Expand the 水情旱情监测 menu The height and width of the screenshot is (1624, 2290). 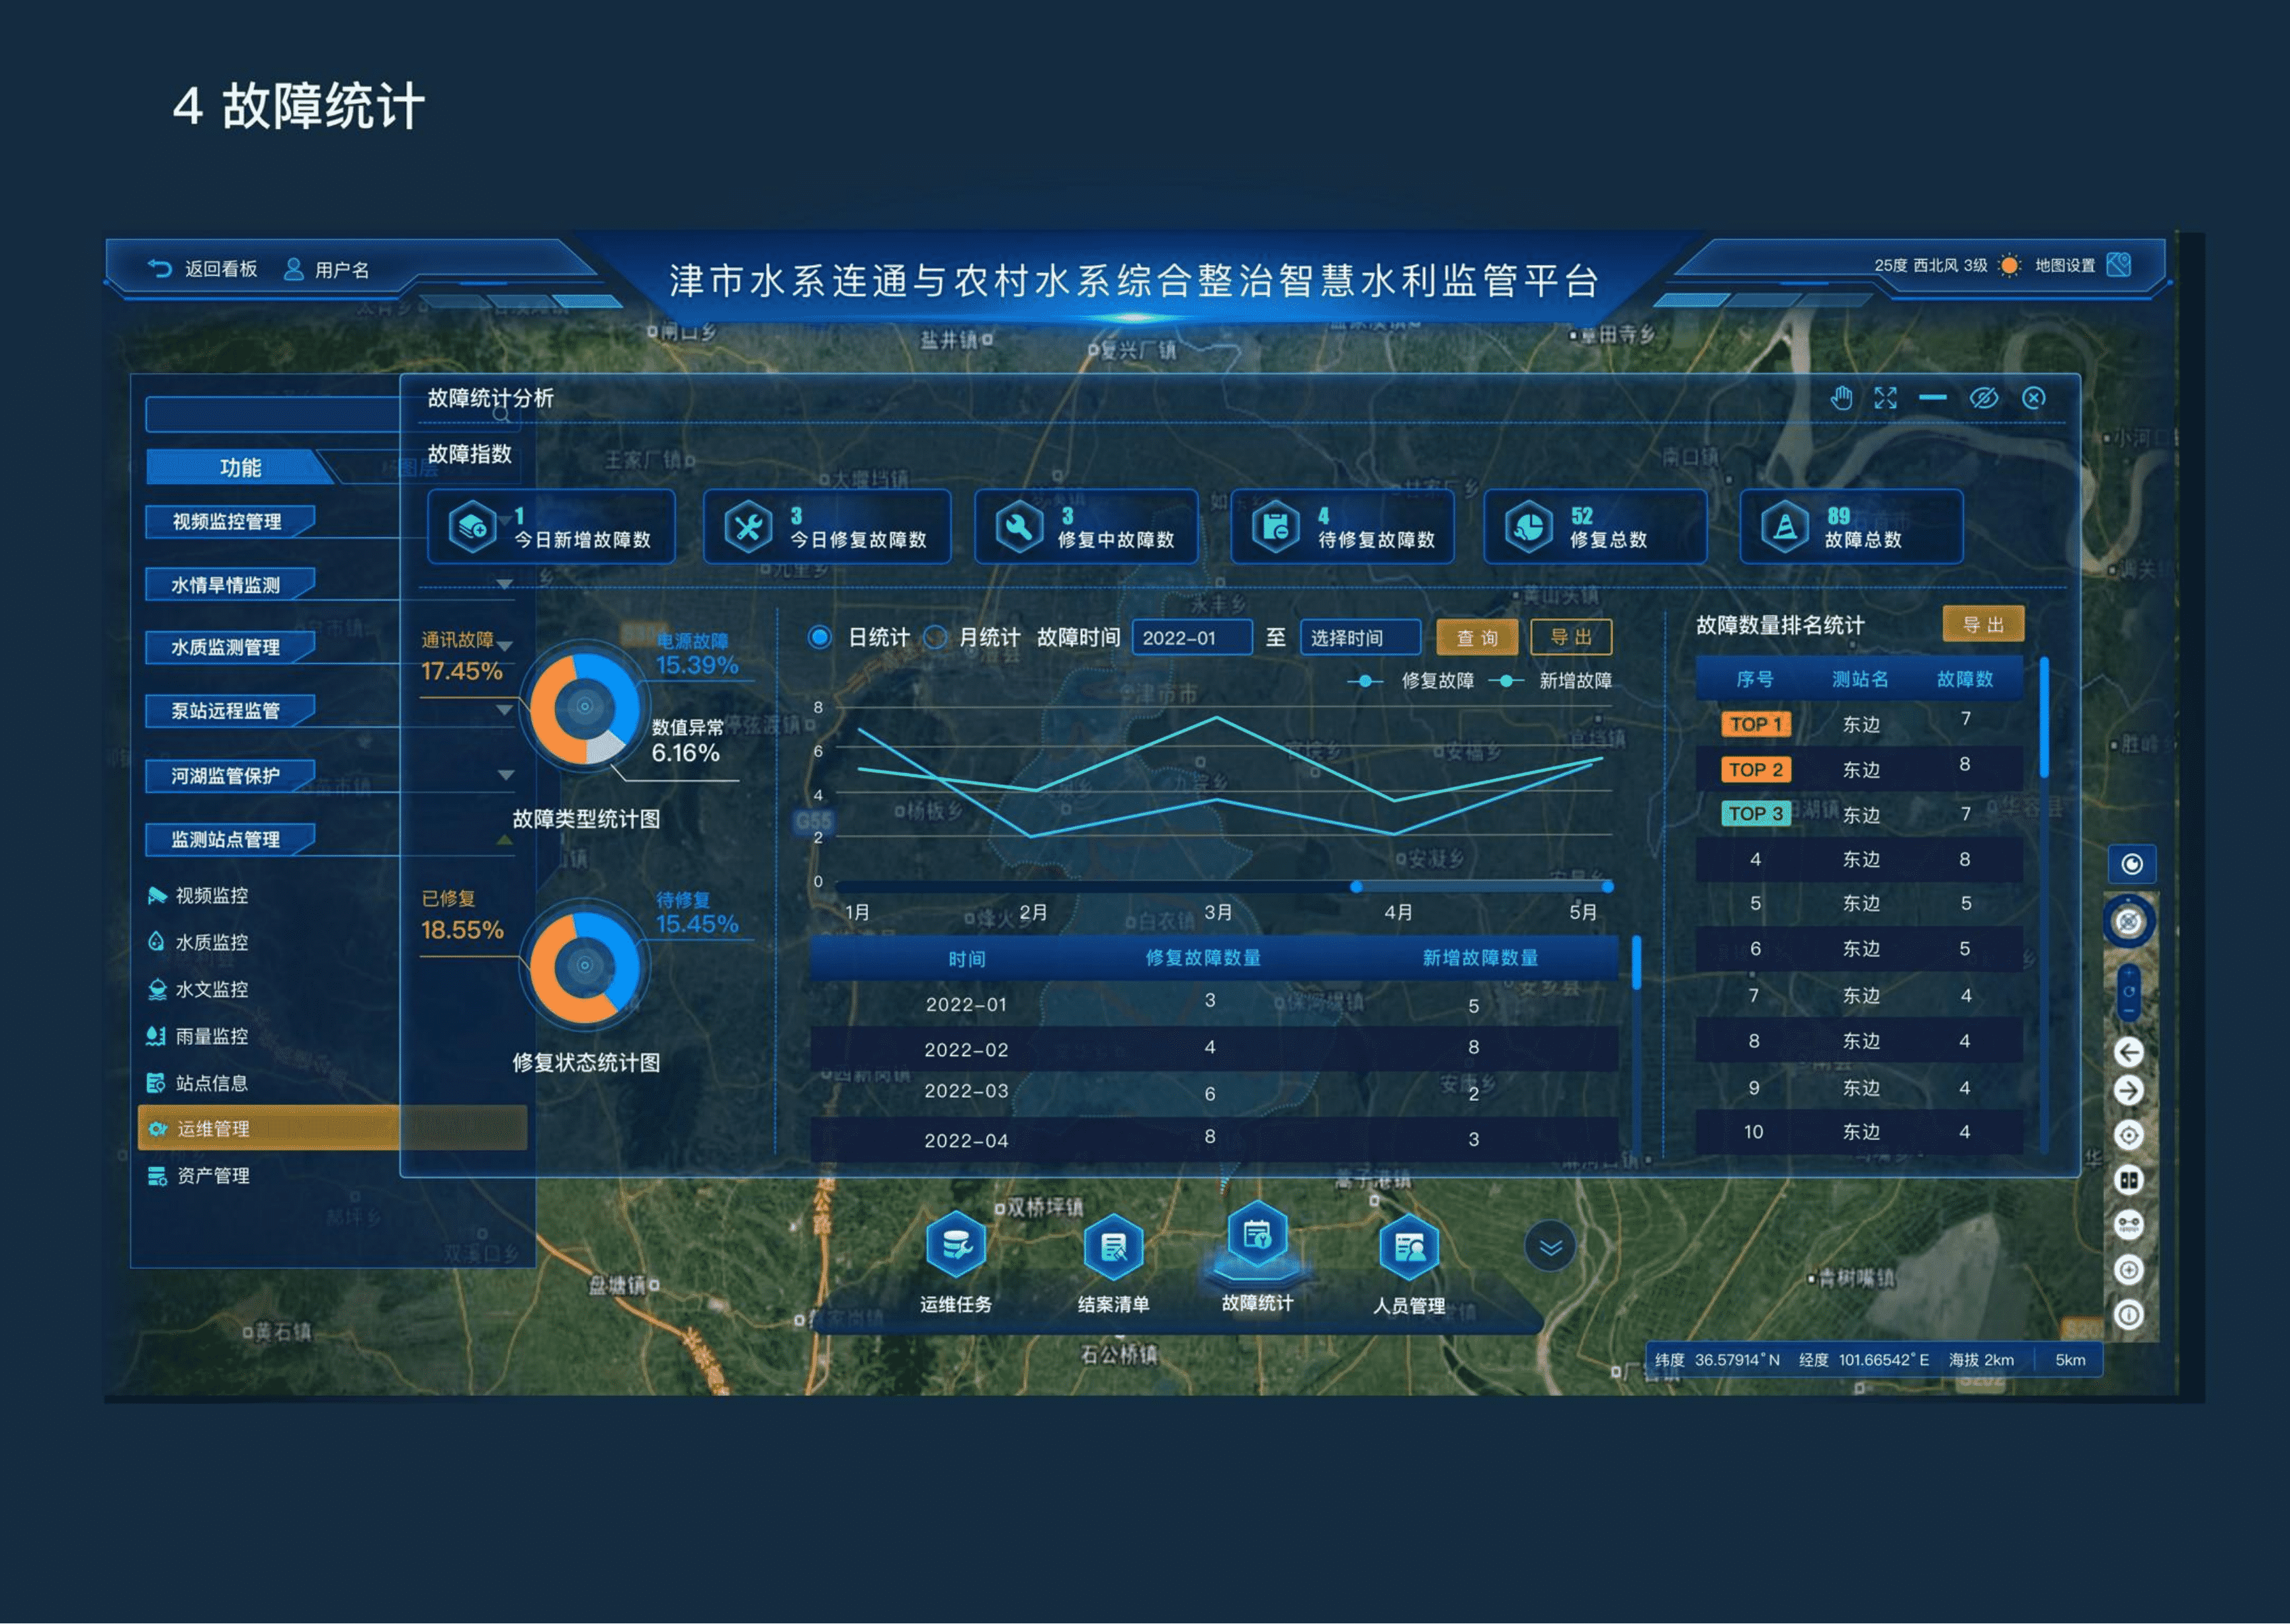coord(230,584)
